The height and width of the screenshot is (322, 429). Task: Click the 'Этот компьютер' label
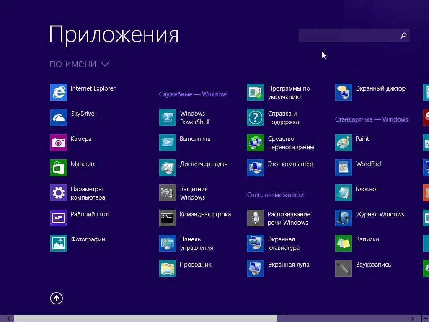[x=290, y=164]
